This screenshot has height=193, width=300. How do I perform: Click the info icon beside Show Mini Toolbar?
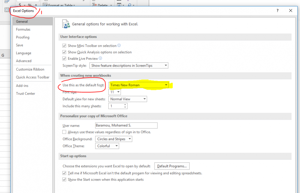pyautogui.click(x=119, y=46)
